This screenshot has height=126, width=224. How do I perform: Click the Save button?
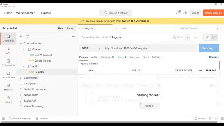pyautogui.click(x=178, y=37)
